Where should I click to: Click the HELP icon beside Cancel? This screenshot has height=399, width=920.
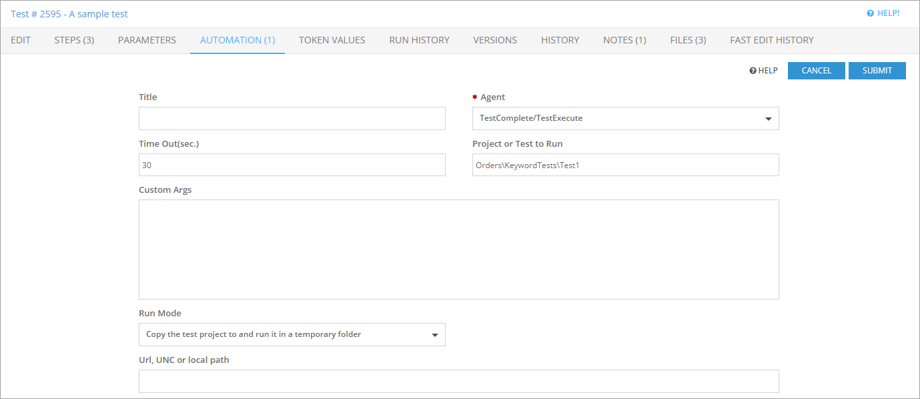coord(753,71)
